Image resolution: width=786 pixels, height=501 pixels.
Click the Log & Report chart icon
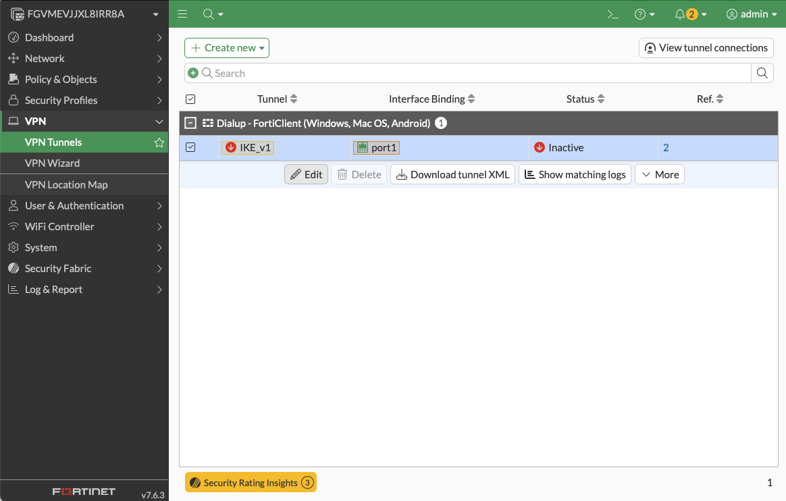click(14, 290)
